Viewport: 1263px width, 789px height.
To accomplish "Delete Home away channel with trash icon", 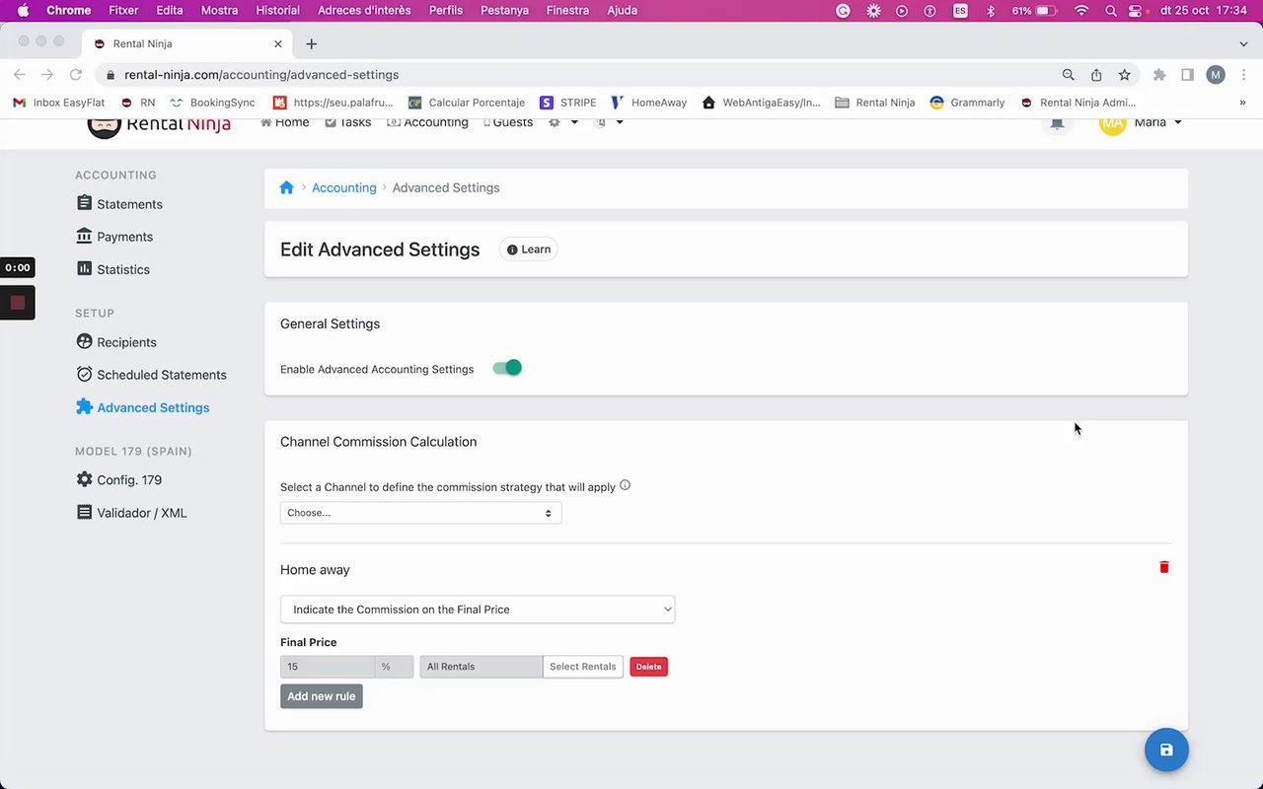I will point(1164,567).
